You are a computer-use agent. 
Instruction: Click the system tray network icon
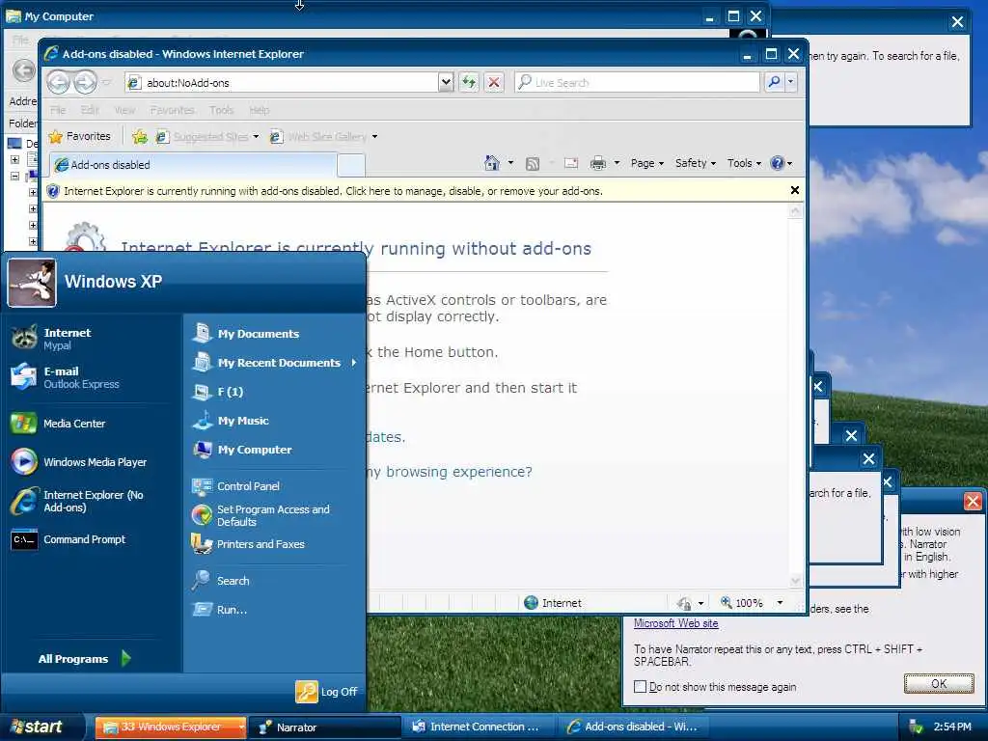916,727
